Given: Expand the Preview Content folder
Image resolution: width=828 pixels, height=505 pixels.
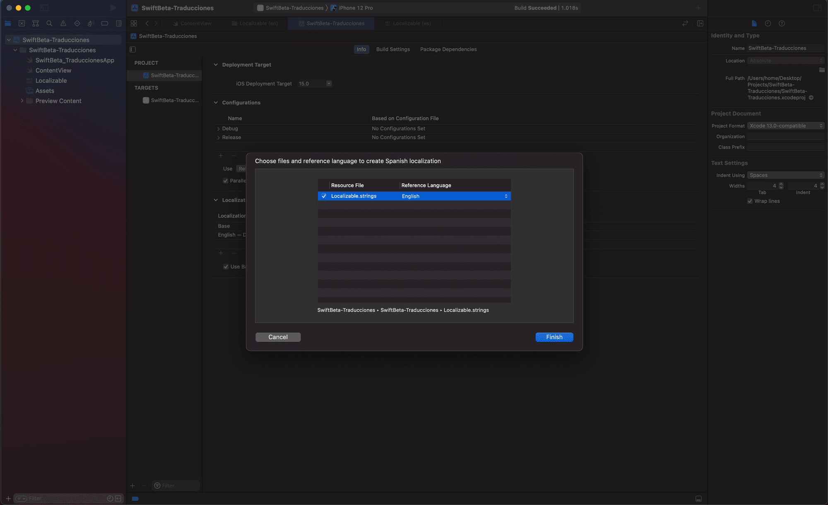Looking at the screenshot, I should click(x=22, y=101).
